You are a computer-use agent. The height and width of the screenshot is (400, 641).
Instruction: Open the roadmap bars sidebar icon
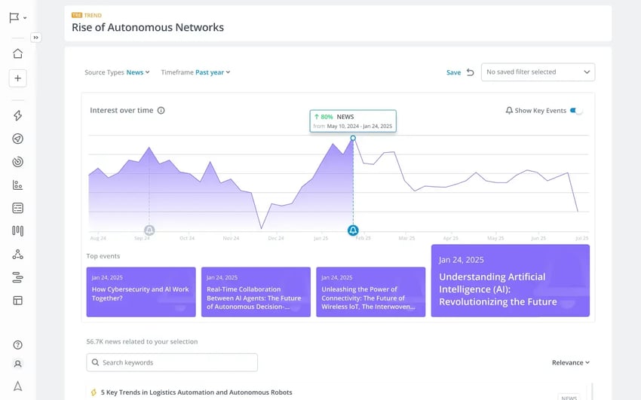click(17, 277)
